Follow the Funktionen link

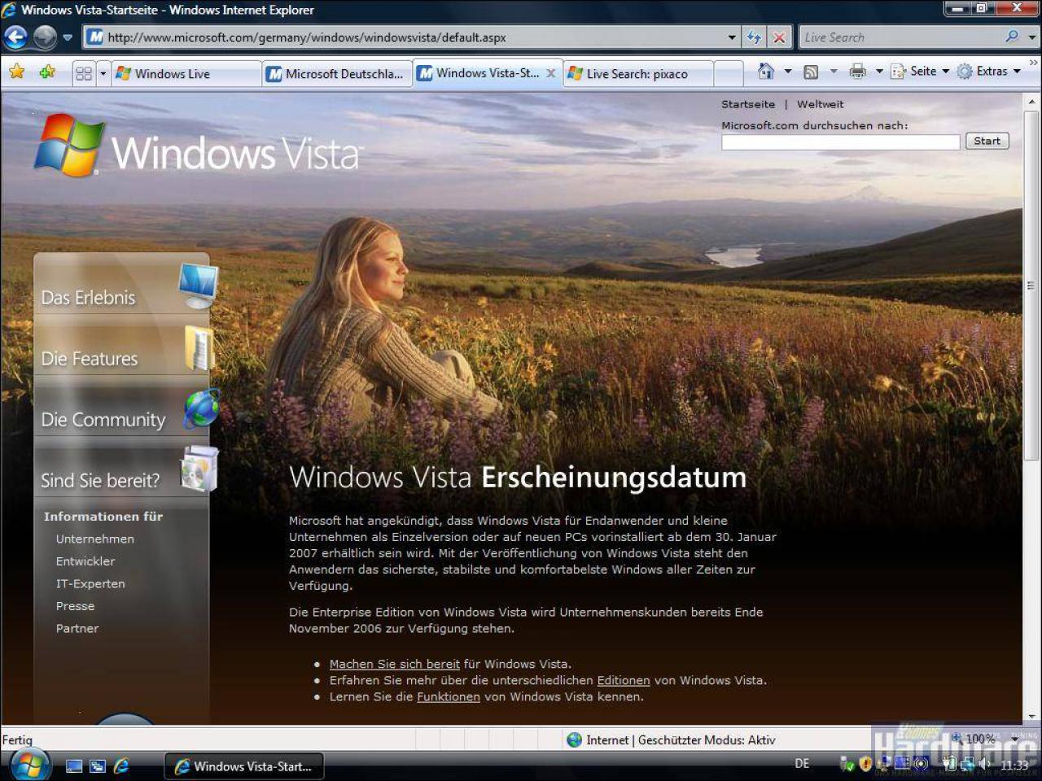point(449,696)
